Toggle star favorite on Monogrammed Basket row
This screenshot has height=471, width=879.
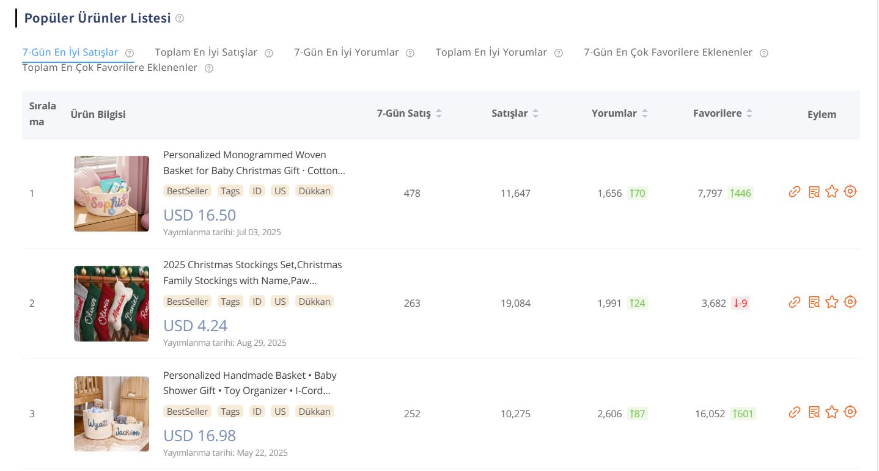[831, 191]
